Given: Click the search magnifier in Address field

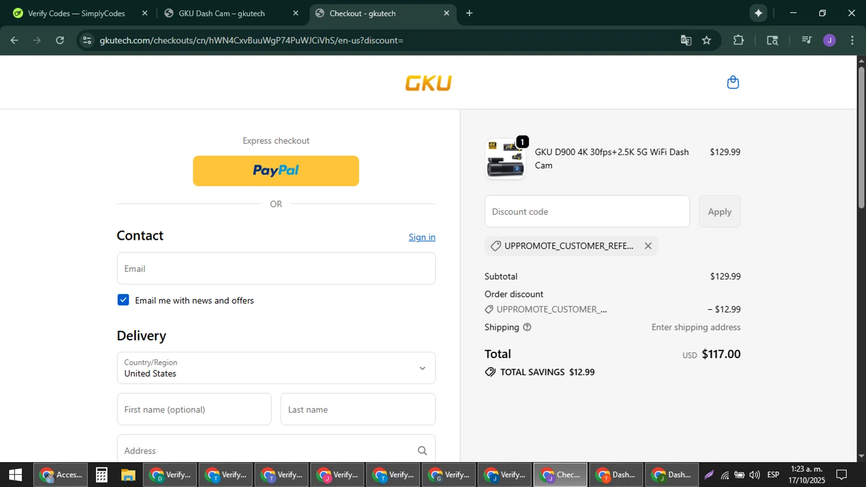Looking at the screenshot, I should coord(422,451).
